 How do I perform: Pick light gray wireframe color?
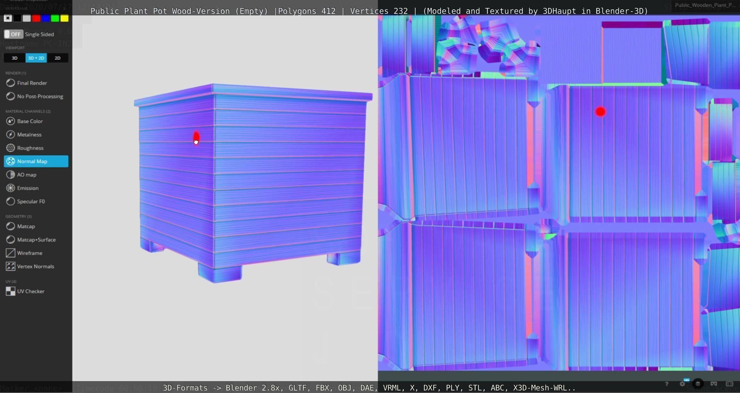pos(27,18)
